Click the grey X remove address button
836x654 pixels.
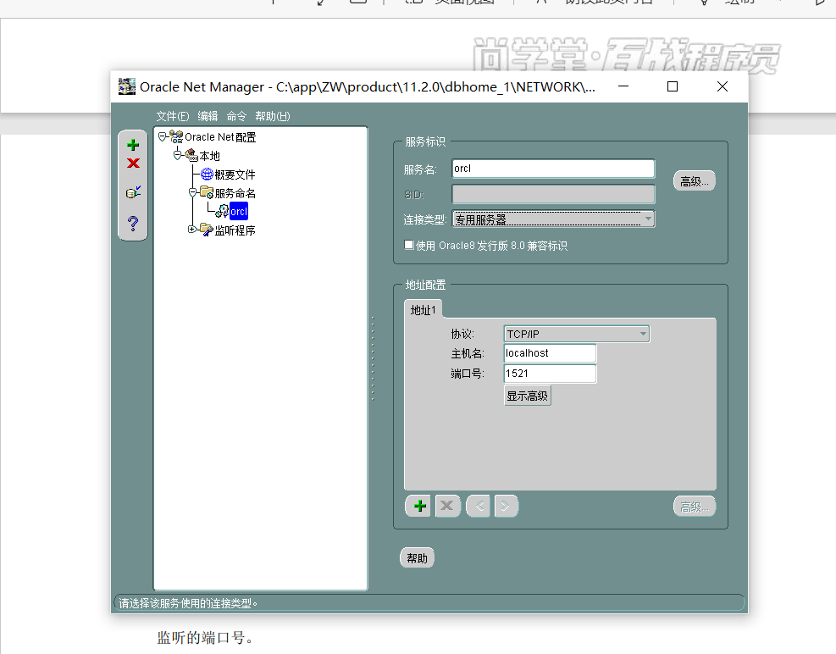click(447, 506)
